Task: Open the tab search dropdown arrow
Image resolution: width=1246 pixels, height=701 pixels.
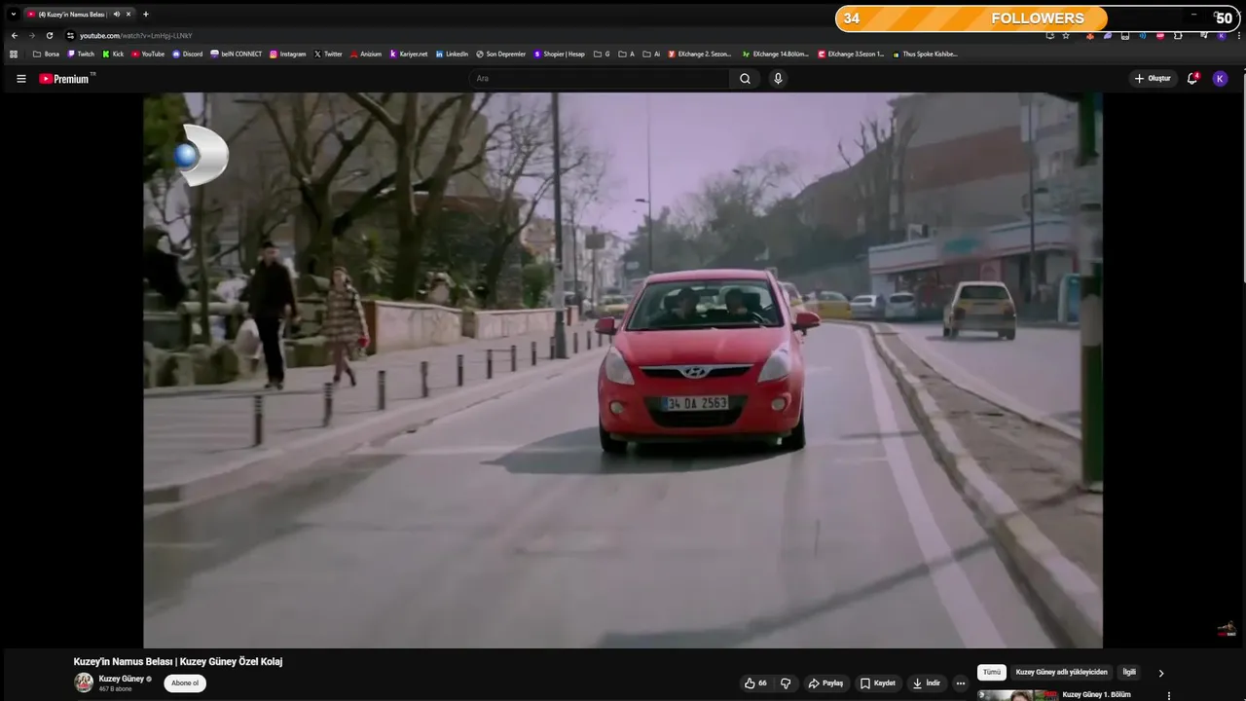Action: [14, 15]
